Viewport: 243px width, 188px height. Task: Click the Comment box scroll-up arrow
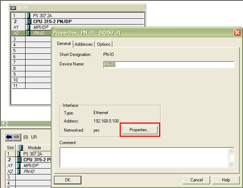(x=231, y=150)
